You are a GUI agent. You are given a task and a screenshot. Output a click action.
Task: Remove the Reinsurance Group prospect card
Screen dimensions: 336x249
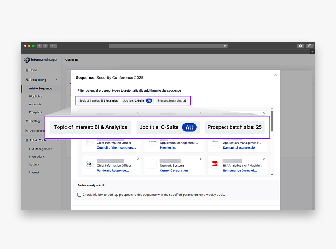(264, 159)
